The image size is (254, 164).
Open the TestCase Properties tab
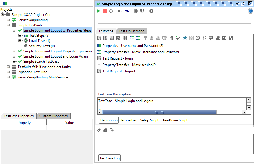(18, 116)
